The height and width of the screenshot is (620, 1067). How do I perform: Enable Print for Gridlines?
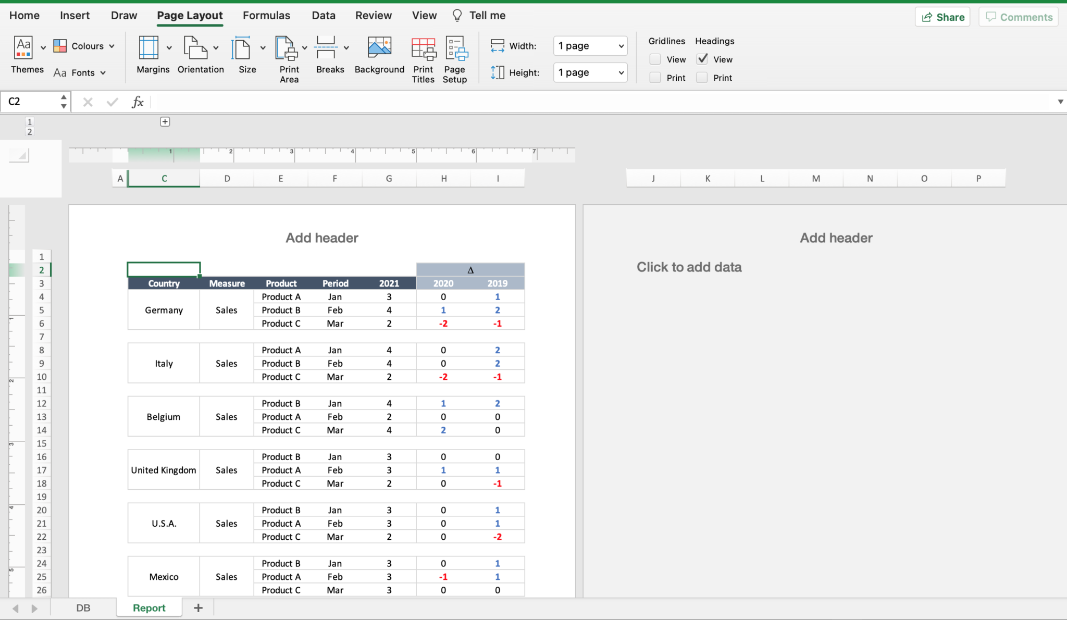[654, 77]
